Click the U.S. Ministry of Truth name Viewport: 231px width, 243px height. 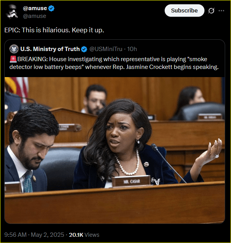pos(50,49)
